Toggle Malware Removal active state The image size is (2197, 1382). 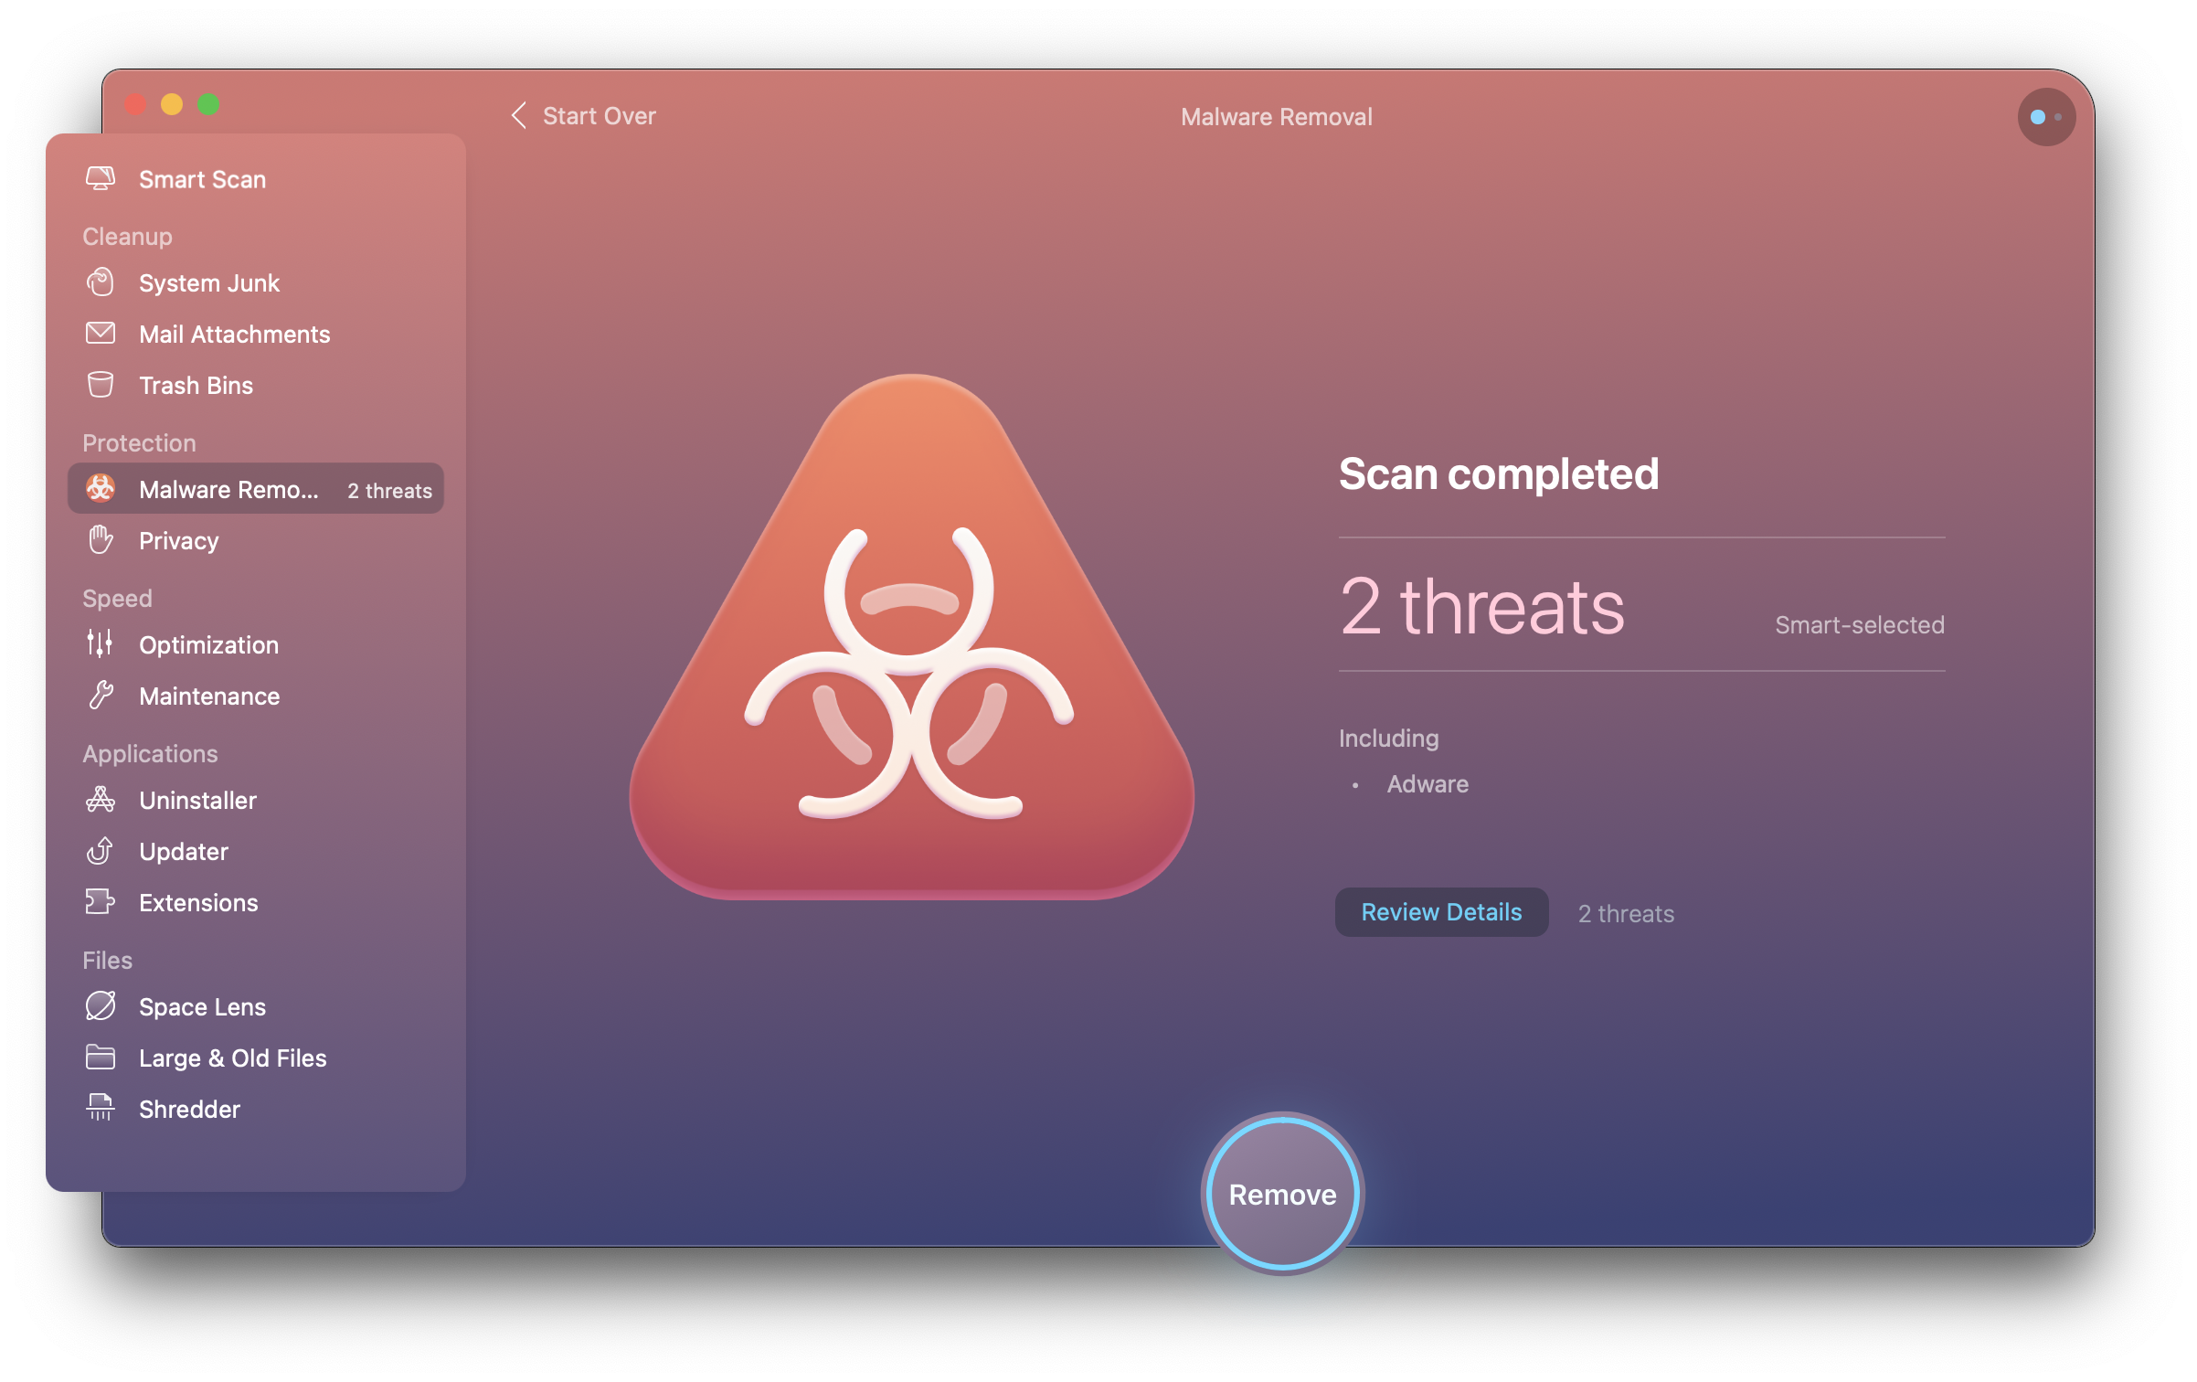click(x=260, y=491)
